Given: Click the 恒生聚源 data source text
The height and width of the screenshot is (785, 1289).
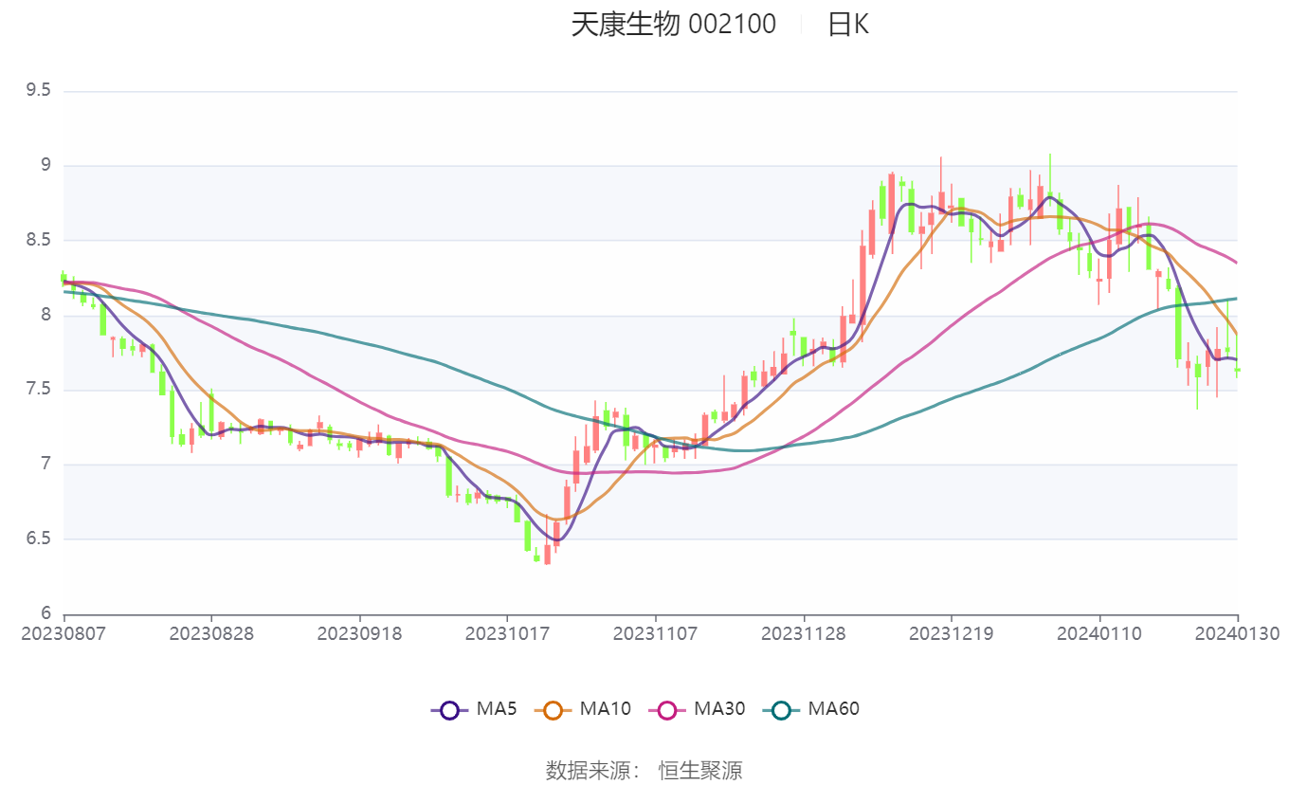Looking at the screenshot, I should (700, 770).
